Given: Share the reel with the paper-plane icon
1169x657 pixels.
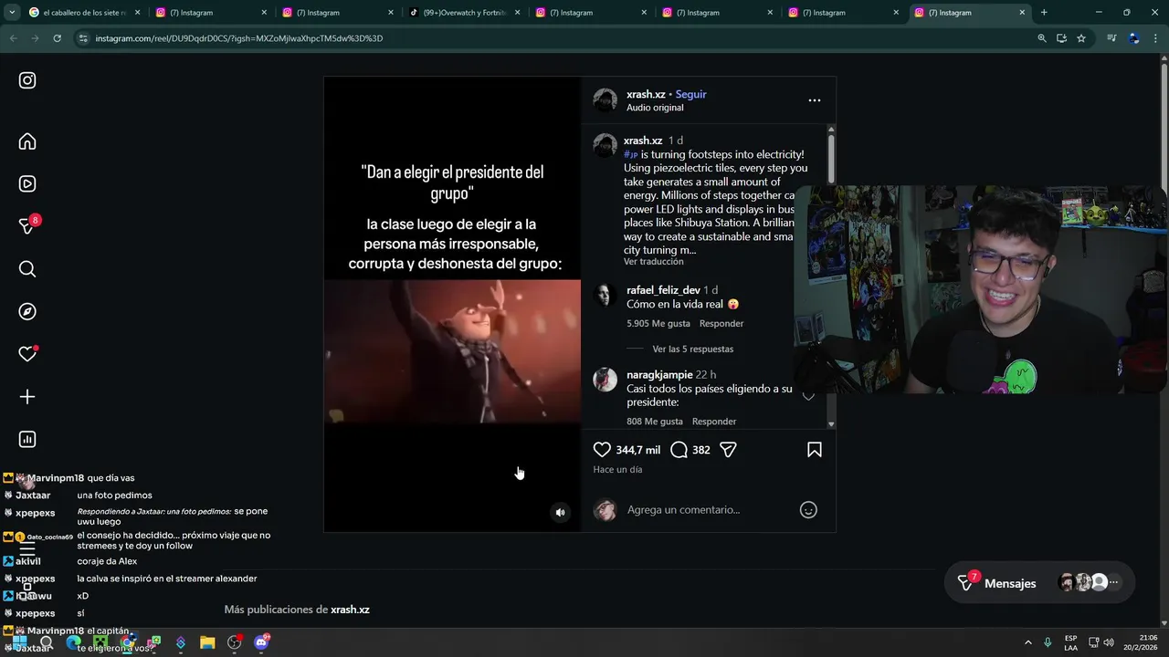Looking at the screenshot, I should pos(728,450).
